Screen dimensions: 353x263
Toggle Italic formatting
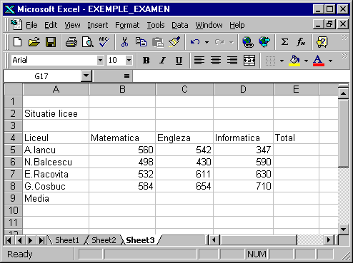click(x=163, y=61)
